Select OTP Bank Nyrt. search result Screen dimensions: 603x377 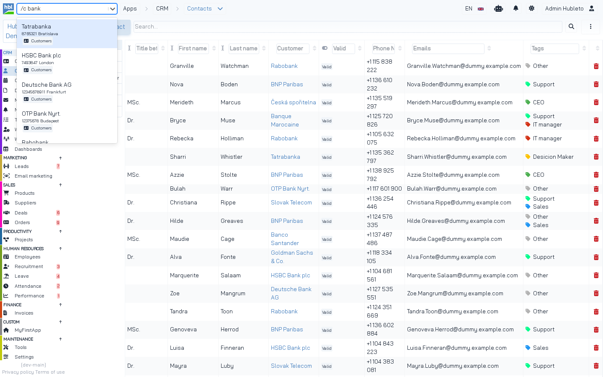(x=67, y=121)
